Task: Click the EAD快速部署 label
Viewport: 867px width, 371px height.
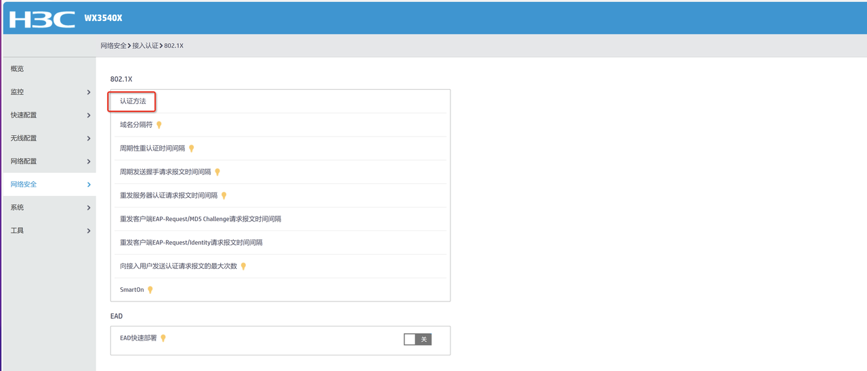Action: [x=138, y=338]
